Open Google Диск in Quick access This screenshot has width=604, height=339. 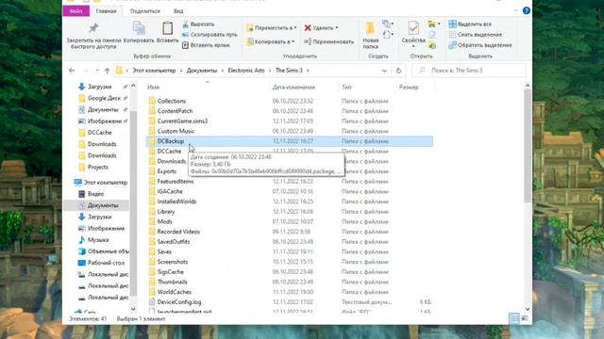click(x=104, y=98)
